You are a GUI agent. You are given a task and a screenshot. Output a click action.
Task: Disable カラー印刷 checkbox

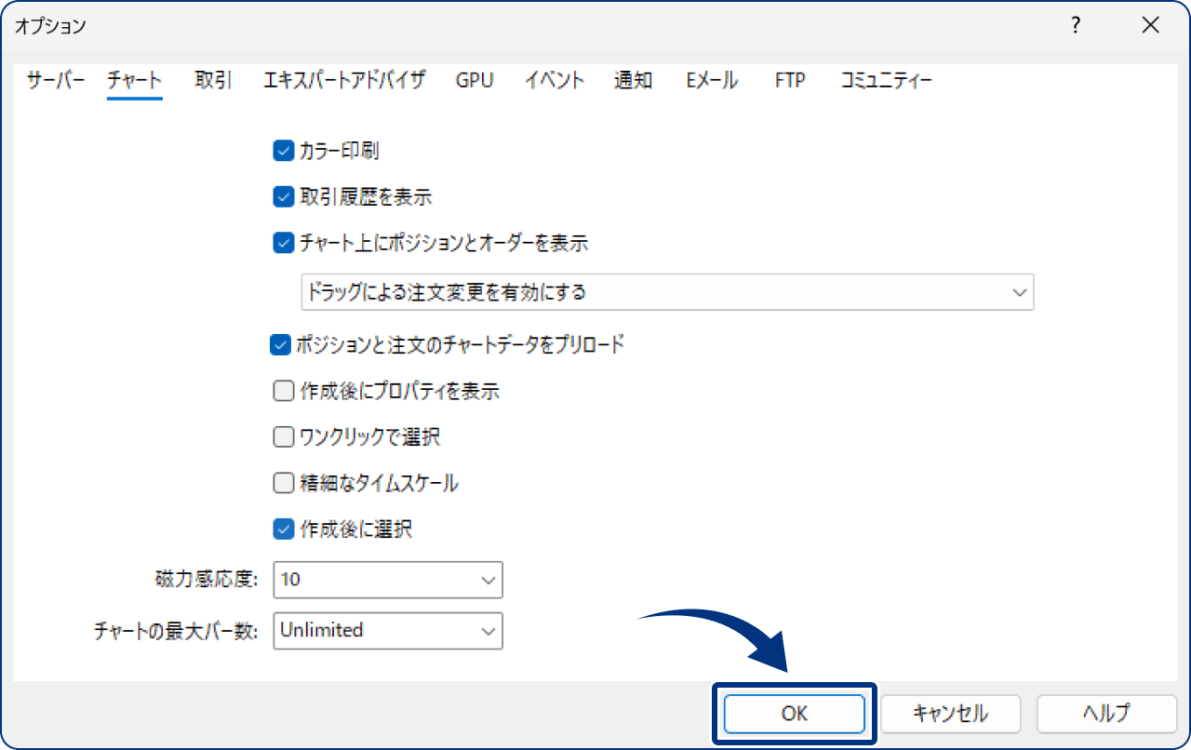(282, 150)
